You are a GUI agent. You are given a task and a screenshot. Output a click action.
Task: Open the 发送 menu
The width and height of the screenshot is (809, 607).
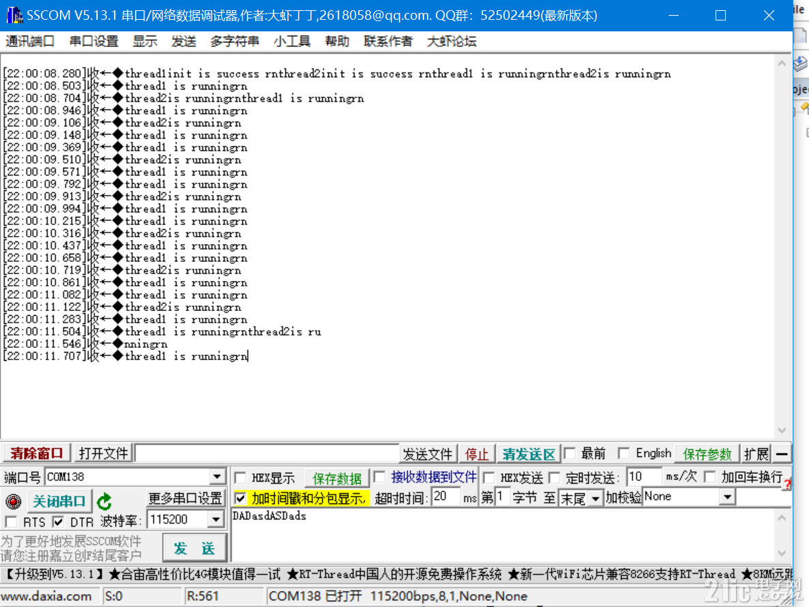point(183,41)
